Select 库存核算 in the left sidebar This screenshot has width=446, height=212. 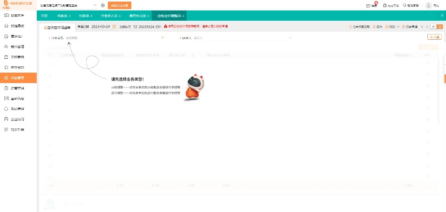pos(18,67)
